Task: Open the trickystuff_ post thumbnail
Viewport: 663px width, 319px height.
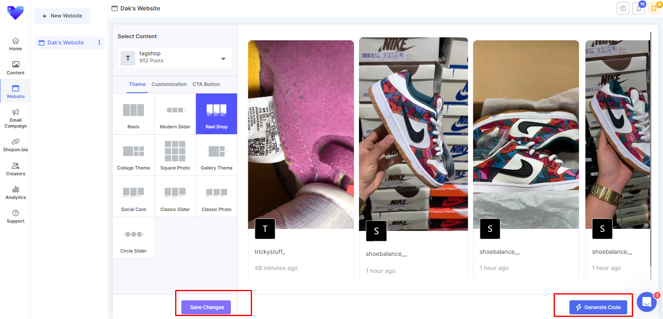Action: click(x=301, y=134)
